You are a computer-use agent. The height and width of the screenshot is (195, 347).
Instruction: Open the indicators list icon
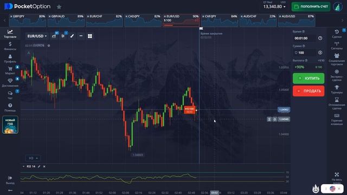[63, 36]
